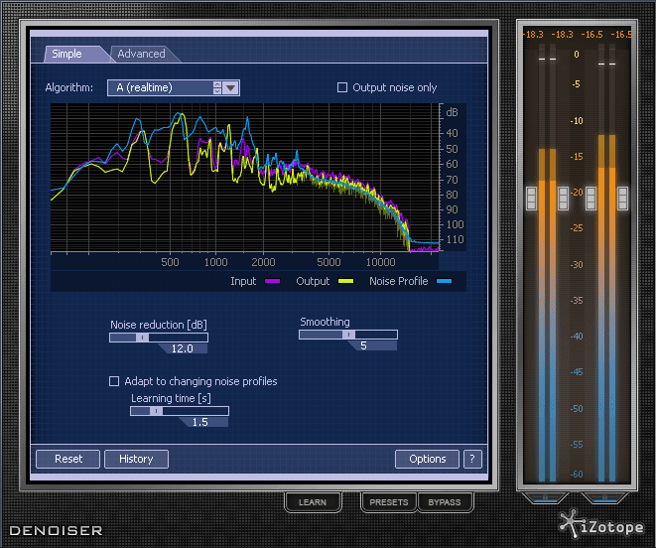Image resolution: width=656 pixels, height=548 pixels.
Task: Step the Algorithm selection down
Action: (x=217, y=91)
